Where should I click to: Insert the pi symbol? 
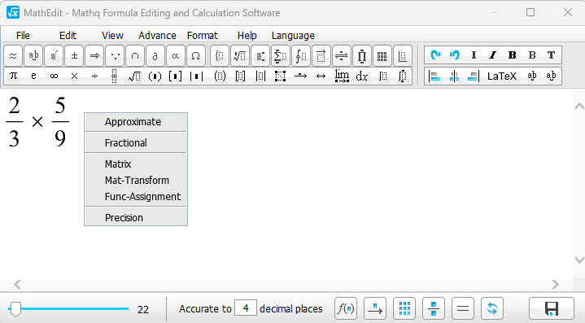click(x=14, y=76)
